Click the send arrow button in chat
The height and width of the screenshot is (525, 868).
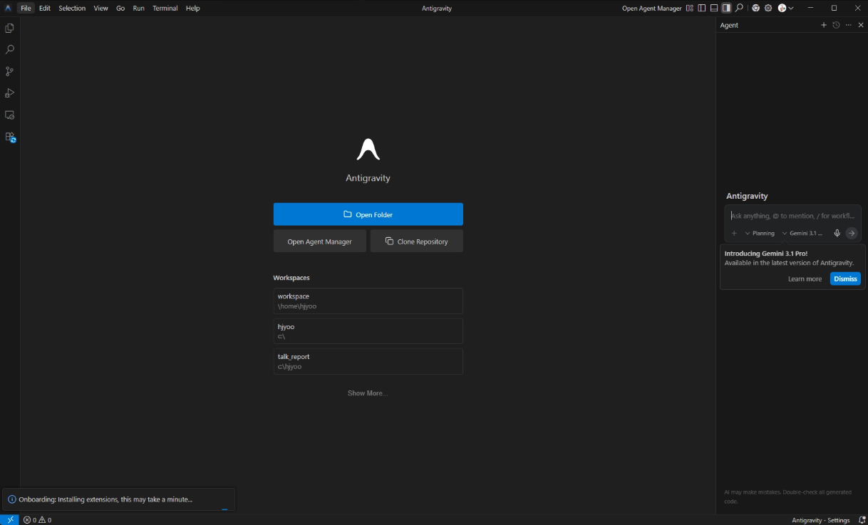click(852, 233)
